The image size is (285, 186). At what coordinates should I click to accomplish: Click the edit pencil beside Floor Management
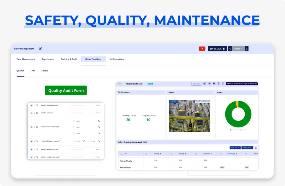coord(40,48)
